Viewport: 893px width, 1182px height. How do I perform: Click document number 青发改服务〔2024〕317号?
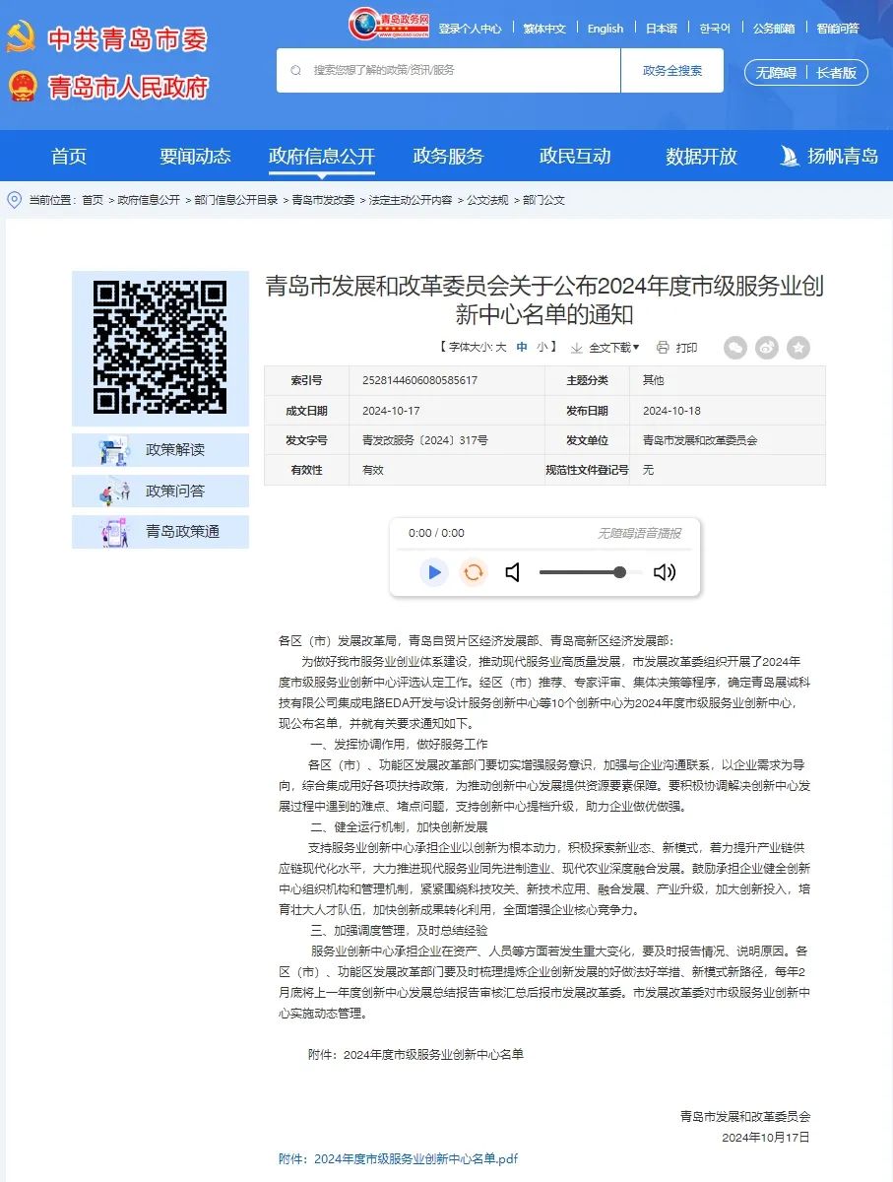[424, 440]
